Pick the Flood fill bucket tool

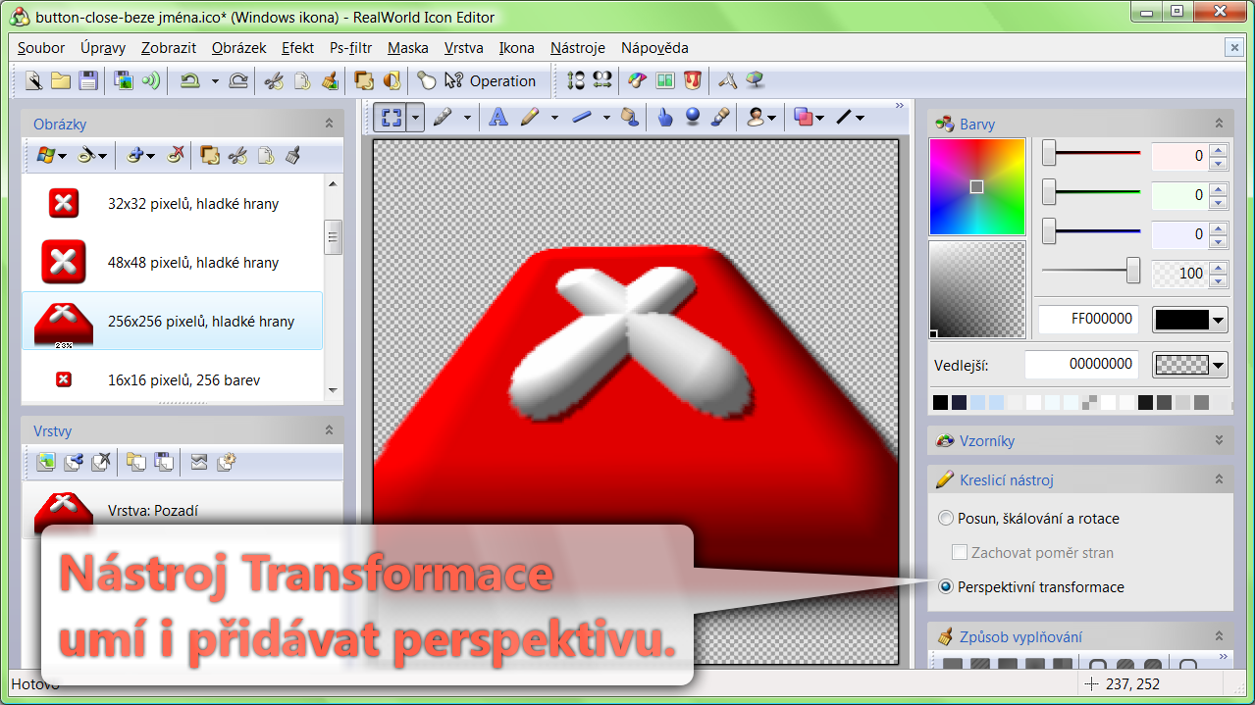[630, 118]
